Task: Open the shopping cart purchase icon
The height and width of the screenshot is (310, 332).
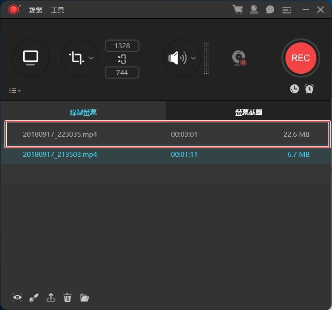Action: coord(238,9)
